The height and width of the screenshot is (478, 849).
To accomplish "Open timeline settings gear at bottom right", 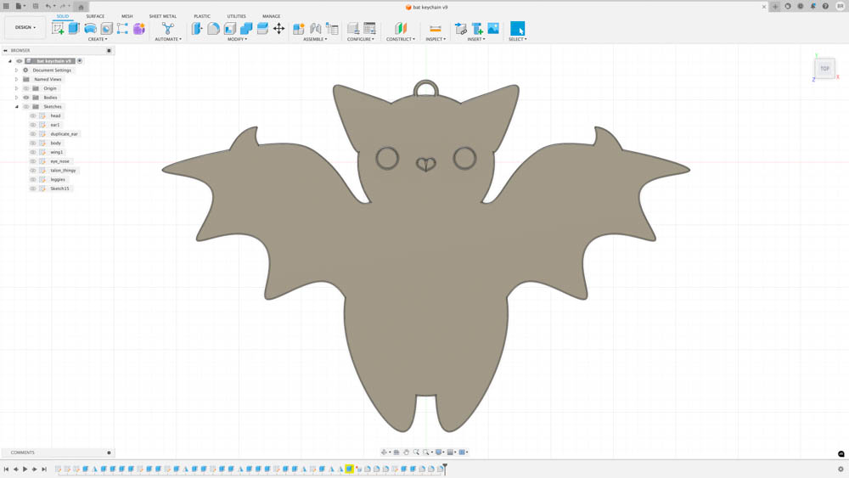I will (841, 469).
